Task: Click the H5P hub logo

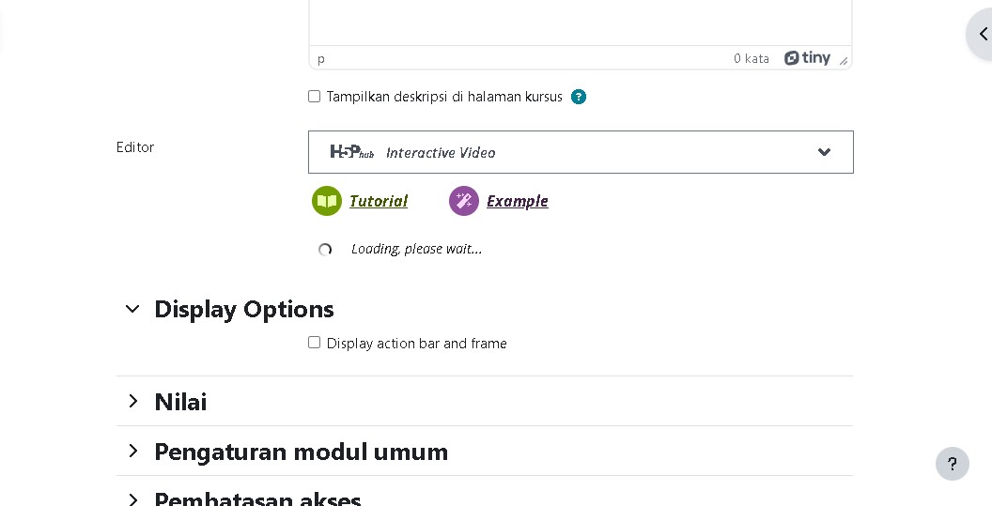Action: tap(351, 152)
